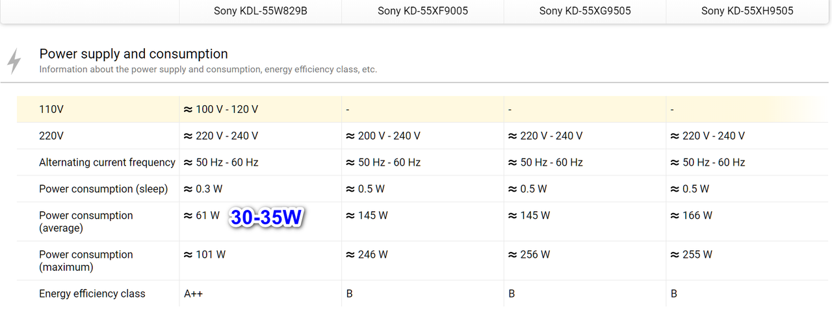
Task: Select the 220V row label
Action: coord(51,136)
